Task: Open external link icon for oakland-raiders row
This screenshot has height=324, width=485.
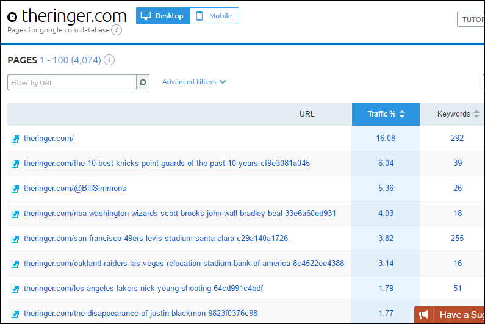Action: [15, 264]
